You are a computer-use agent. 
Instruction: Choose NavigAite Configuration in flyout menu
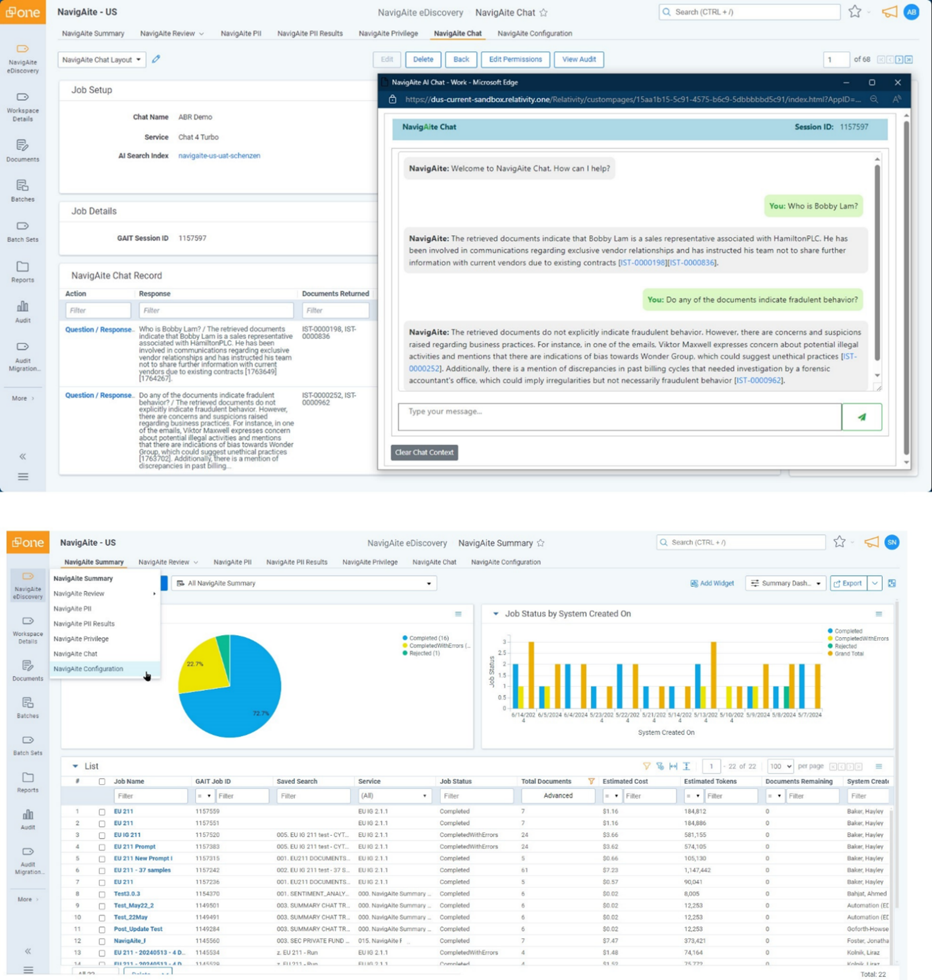pos(88,669)
